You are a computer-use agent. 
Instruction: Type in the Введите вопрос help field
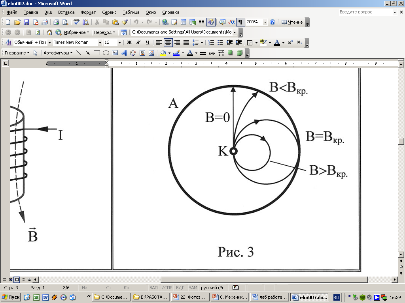(x=366, y=12)
